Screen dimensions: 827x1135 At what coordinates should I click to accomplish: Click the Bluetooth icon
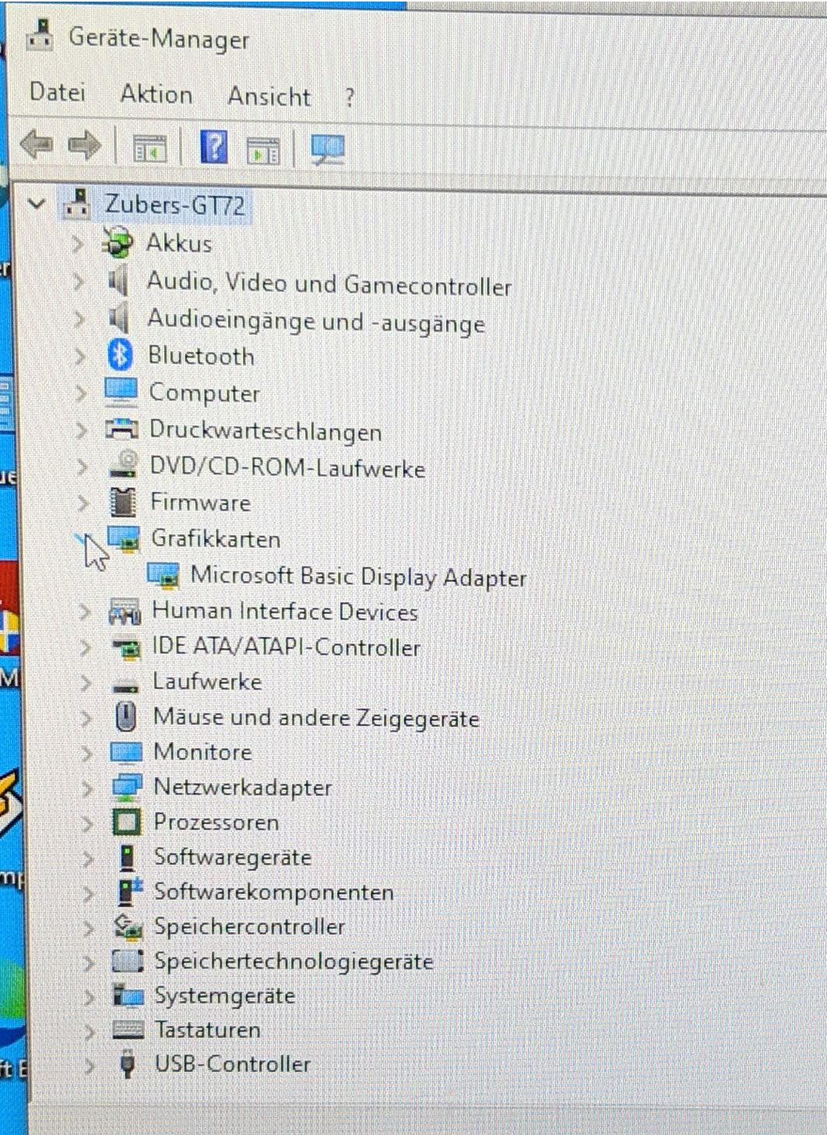pos(120,355)
